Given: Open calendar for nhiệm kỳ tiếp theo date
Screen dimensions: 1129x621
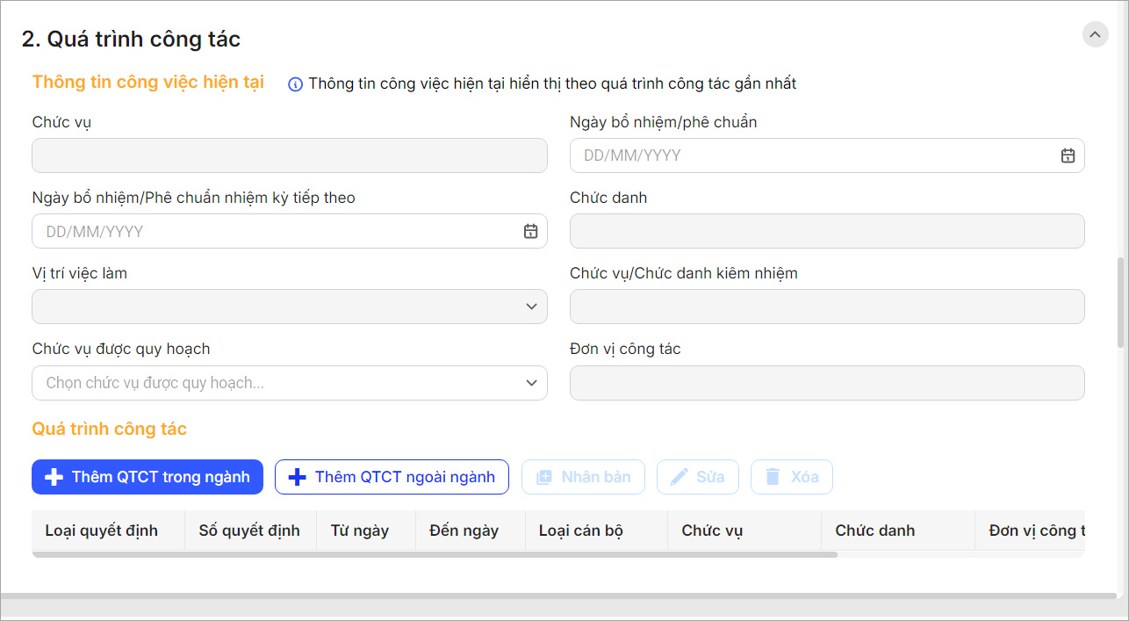Looking at the screenshot, I should pos(530,231).
